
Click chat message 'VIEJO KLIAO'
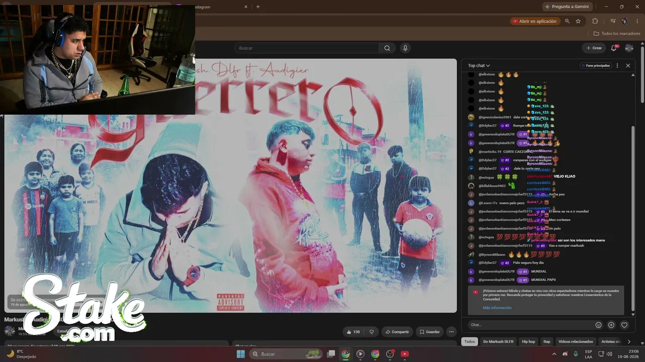(x=564, y=176)
